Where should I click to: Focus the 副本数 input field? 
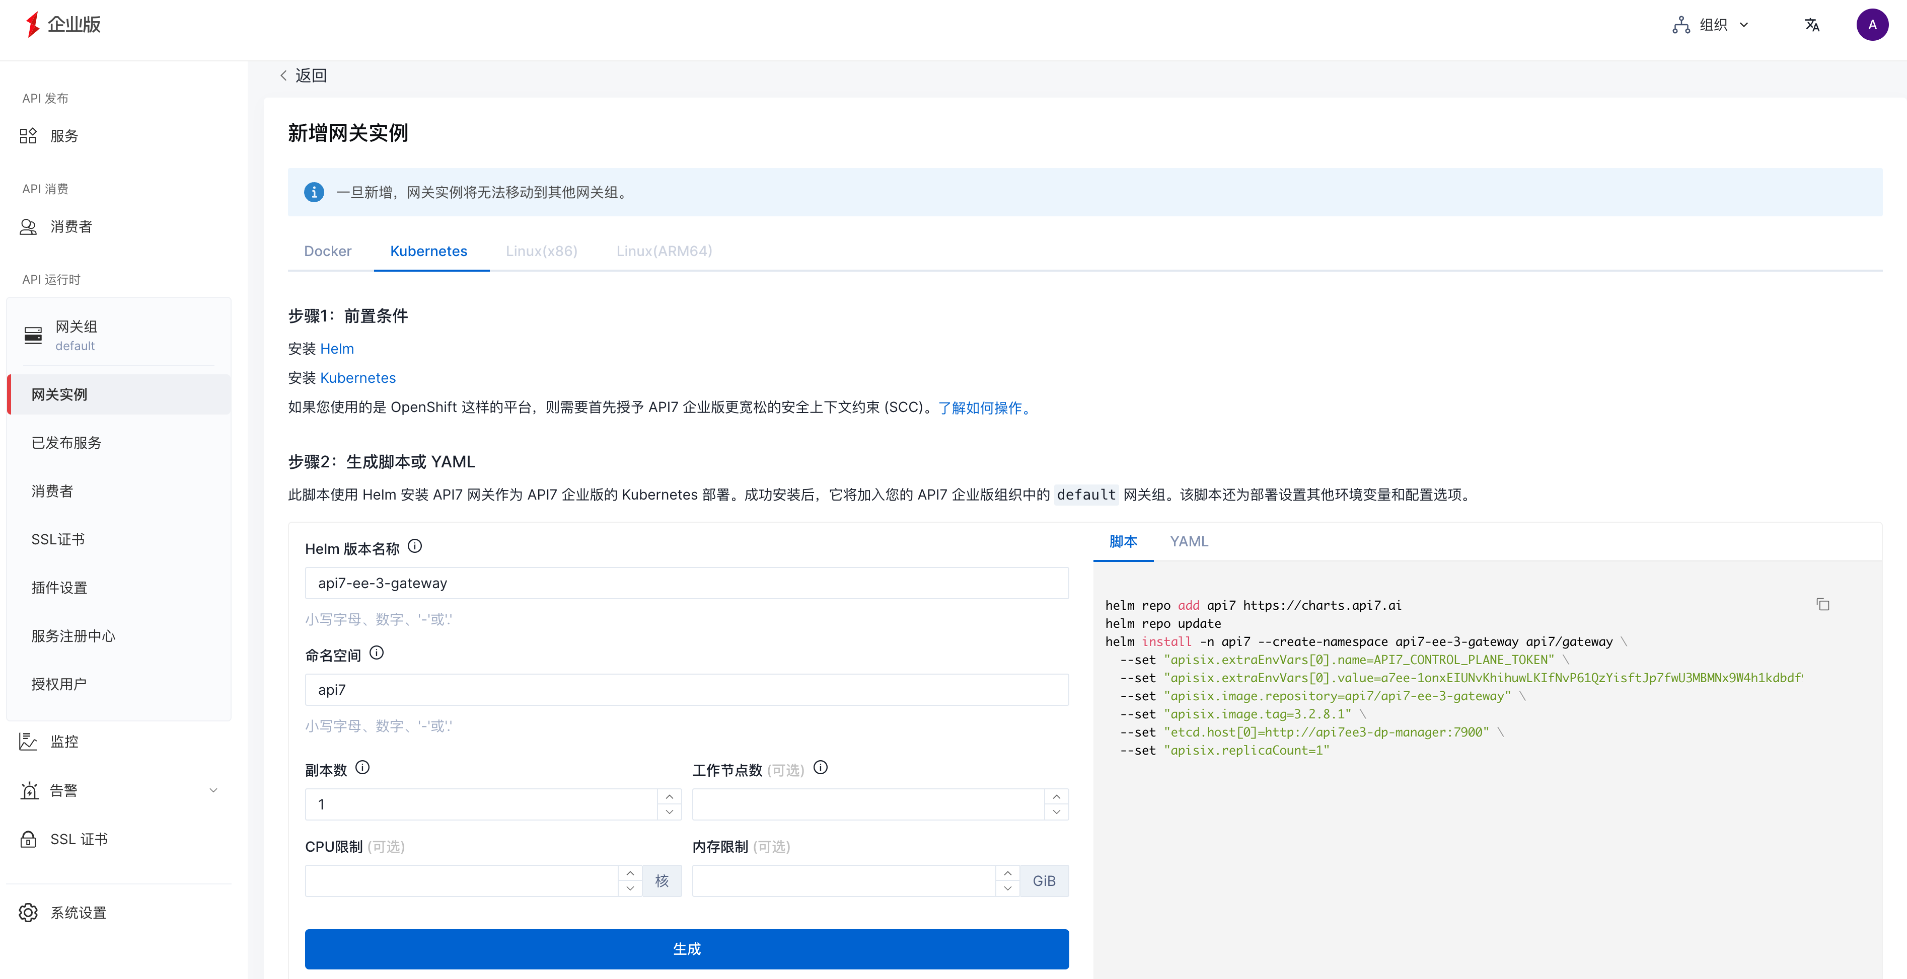tap(481, 804)
